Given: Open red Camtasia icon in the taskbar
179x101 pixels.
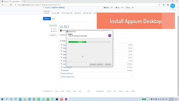Looking at the screenshot, I should click(62, 99).
